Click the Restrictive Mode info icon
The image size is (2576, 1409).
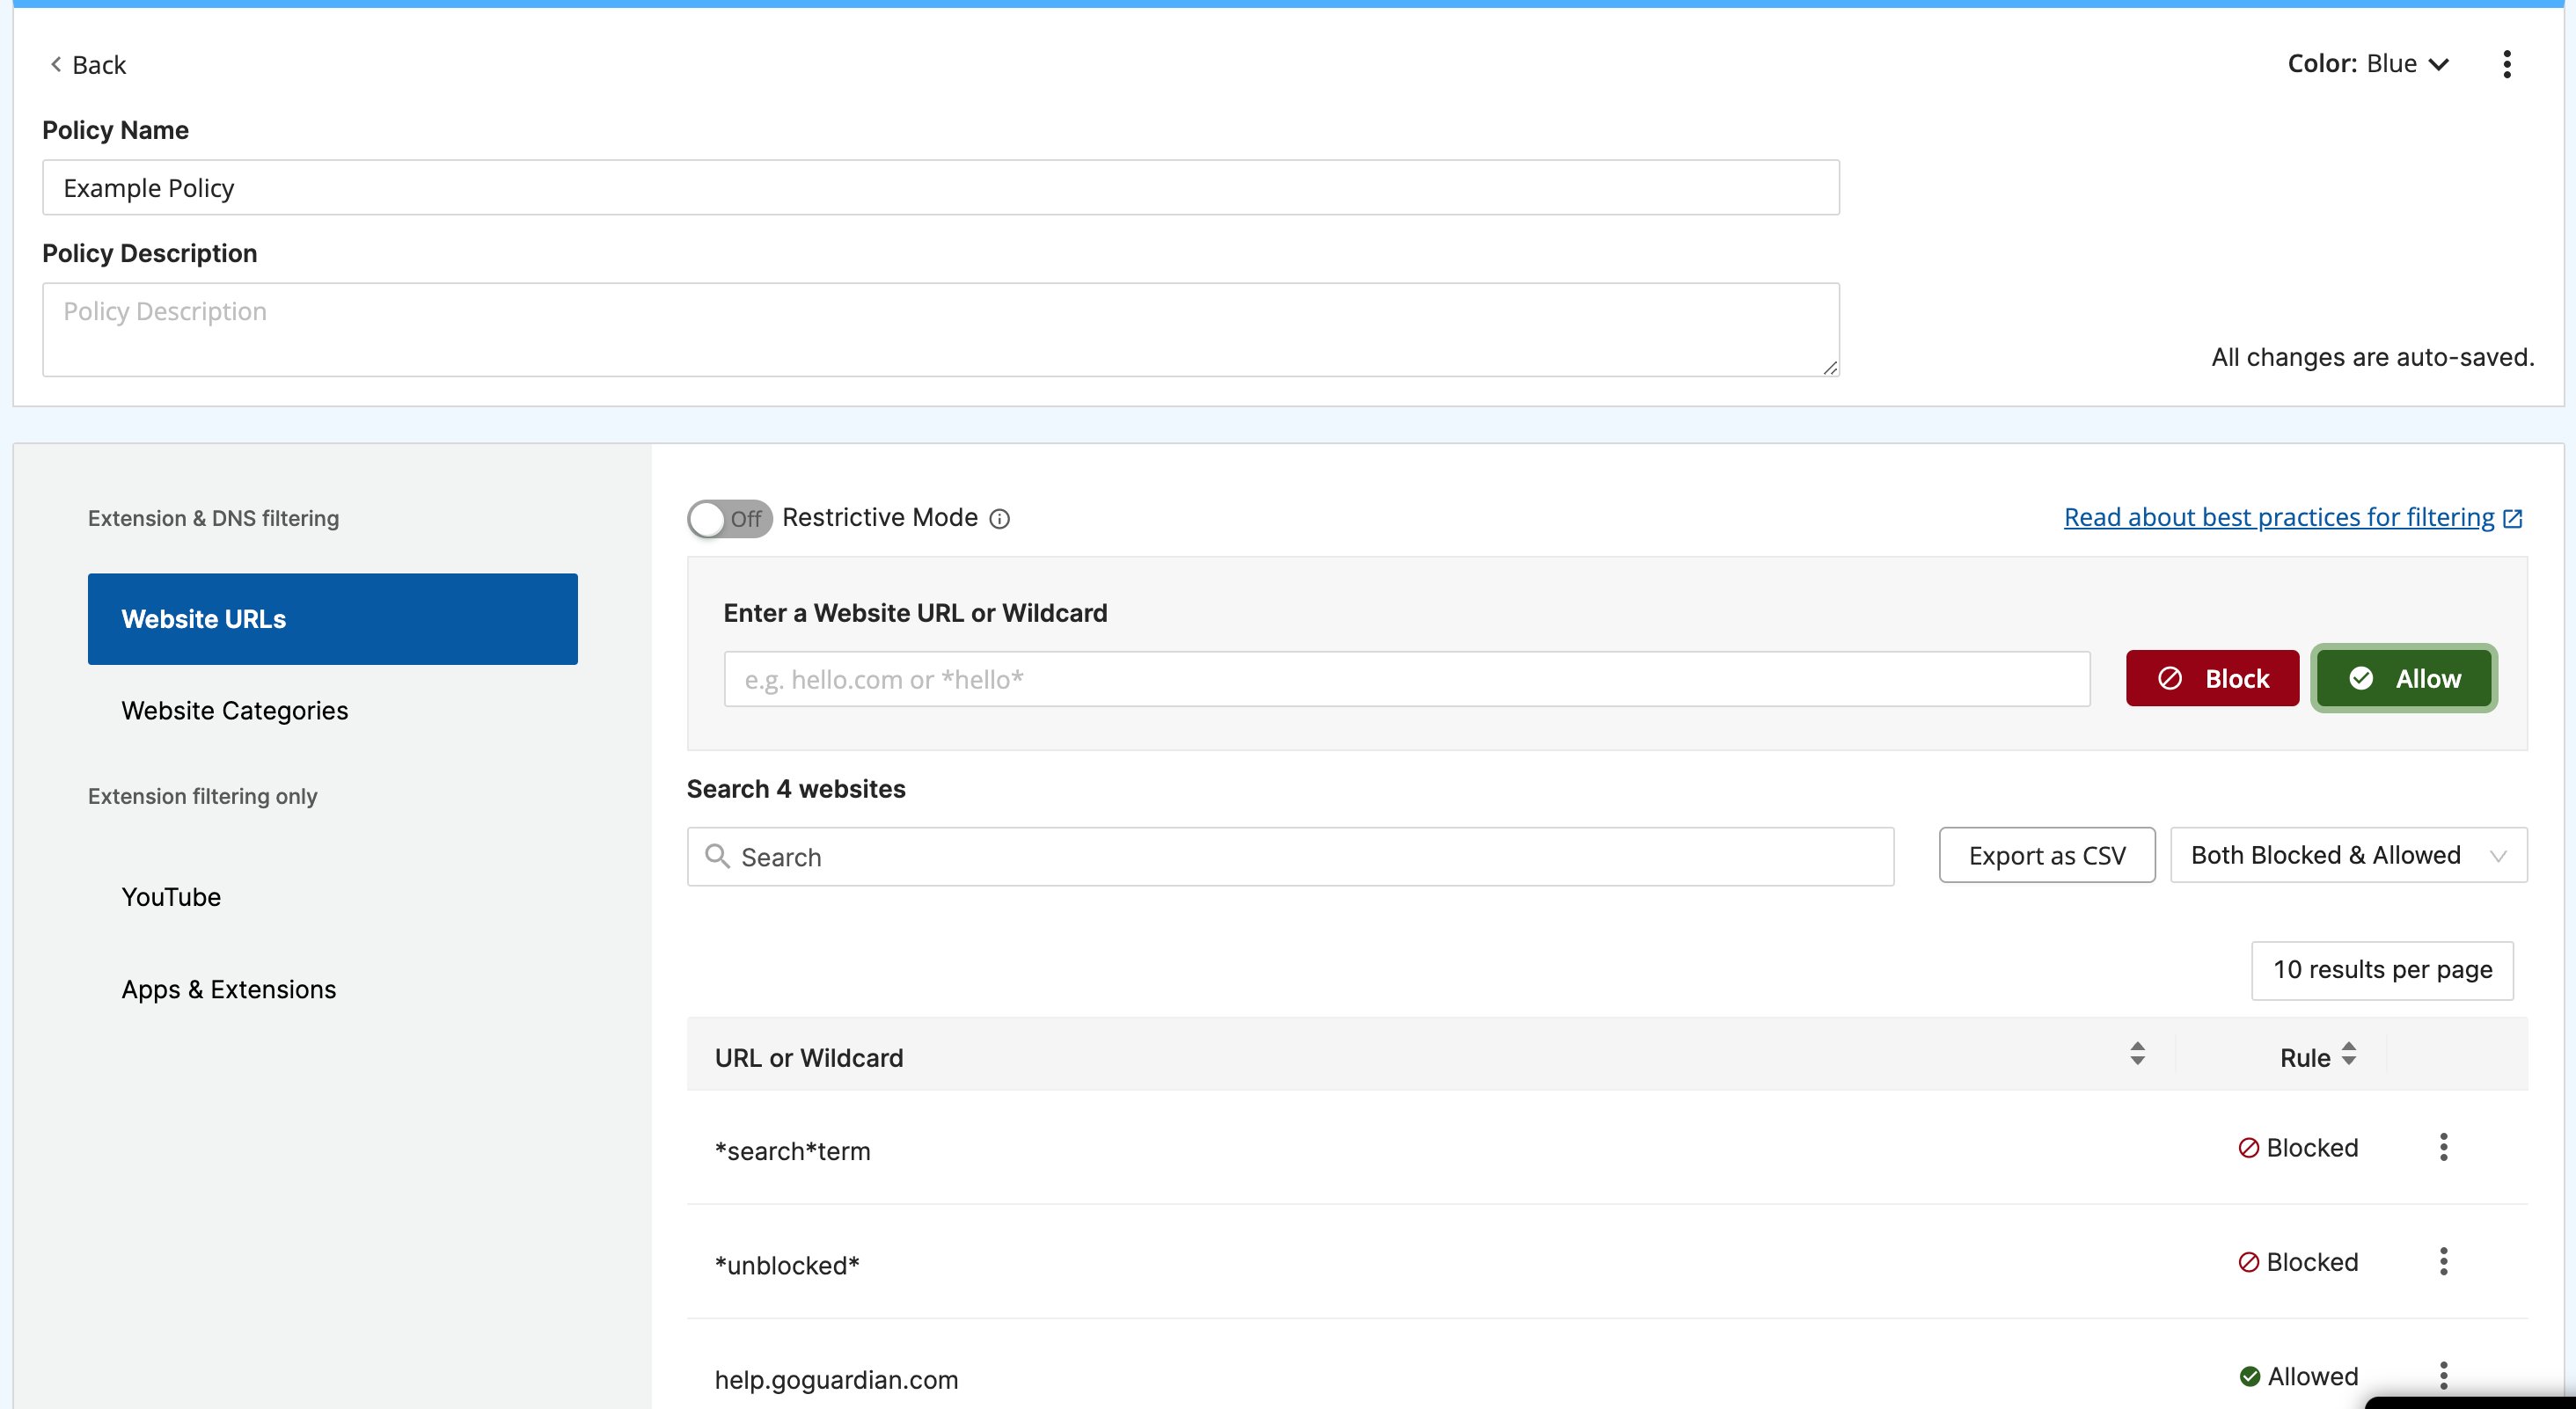(x=999, y=519)
